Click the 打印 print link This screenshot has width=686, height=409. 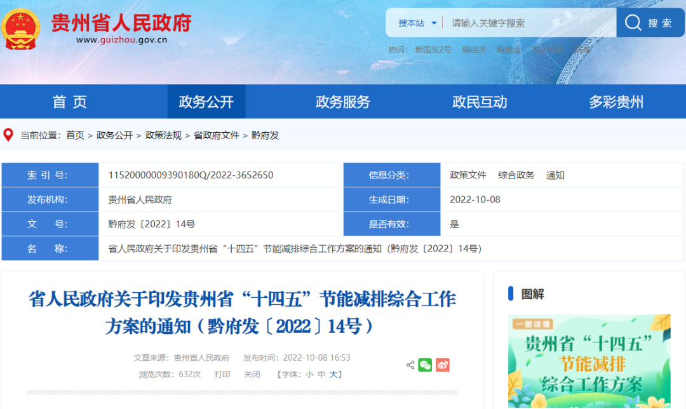click(x=222, y=375)
